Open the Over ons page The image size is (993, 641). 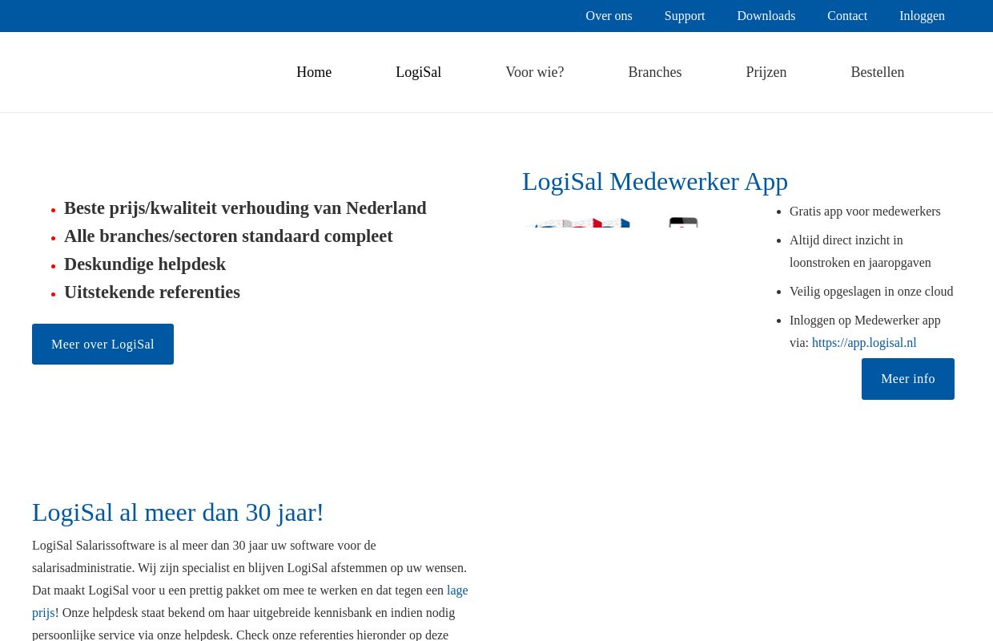point(609,16)
